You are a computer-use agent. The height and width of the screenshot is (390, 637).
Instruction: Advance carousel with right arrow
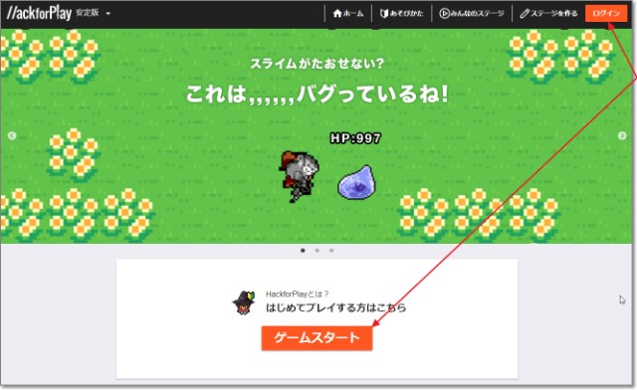tap(622, 135)
